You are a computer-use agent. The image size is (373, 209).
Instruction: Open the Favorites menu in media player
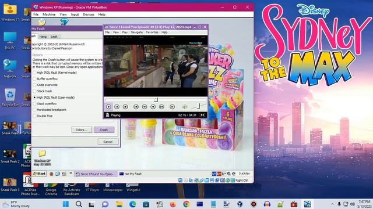(x=152, y=33)
